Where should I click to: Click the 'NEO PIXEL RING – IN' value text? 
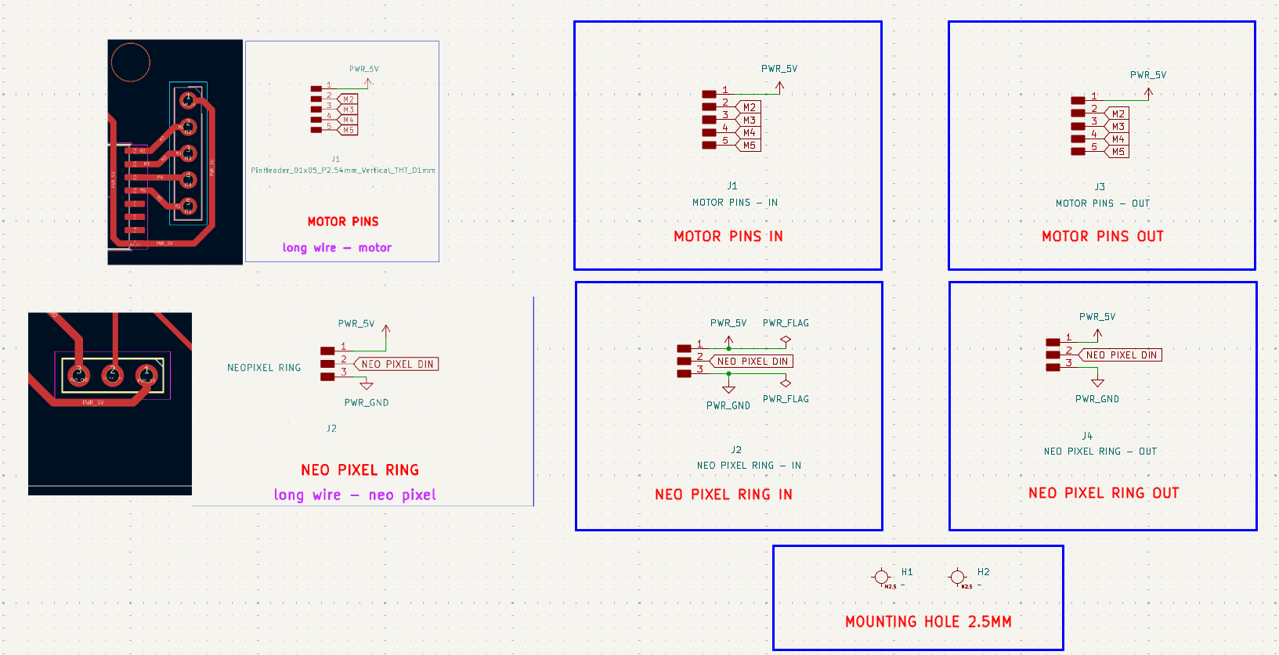(x=749, y=466)
